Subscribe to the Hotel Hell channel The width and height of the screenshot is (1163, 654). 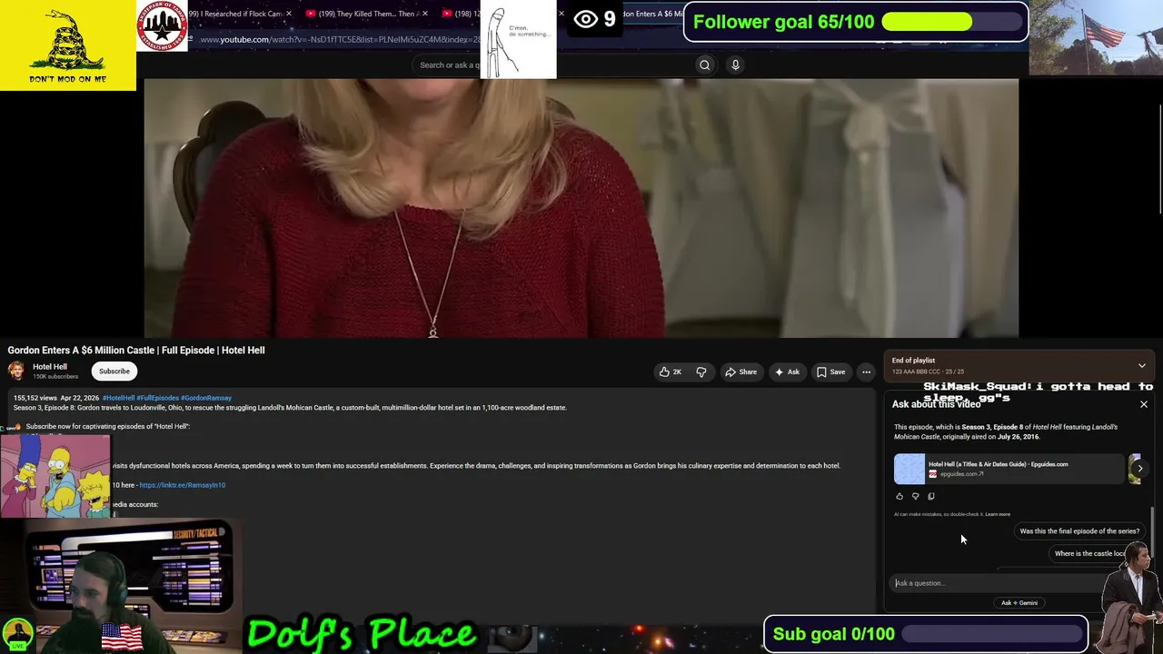[114, 371]
